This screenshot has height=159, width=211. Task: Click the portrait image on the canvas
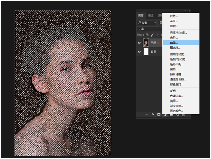63,83
